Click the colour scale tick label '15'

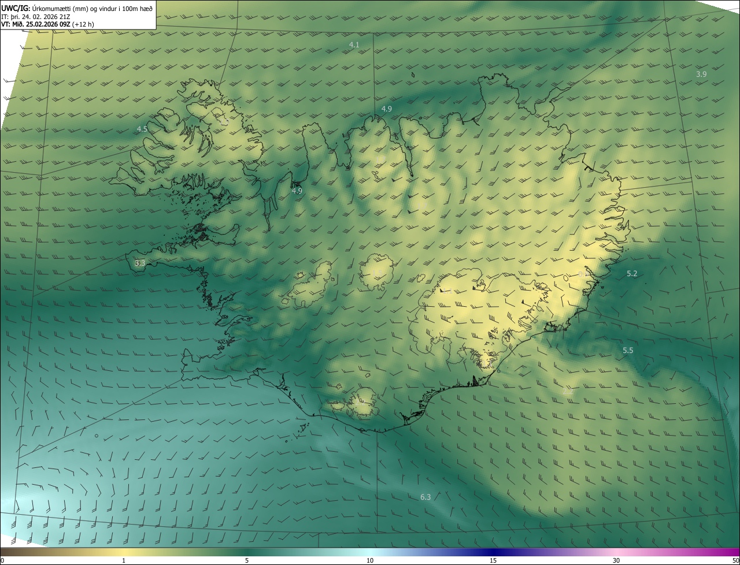pos(493,560)
